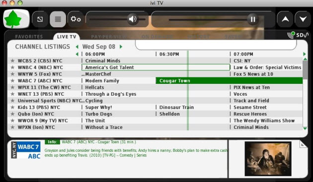The height and width of the screenshot is (182, 313).
Task: Pause playback with the pause button
Action: 253,19
